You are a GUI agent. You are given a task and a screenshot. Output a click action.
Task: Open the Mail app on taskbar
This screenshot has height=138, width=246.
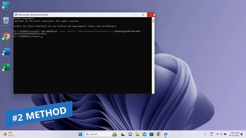coord(145,134)
